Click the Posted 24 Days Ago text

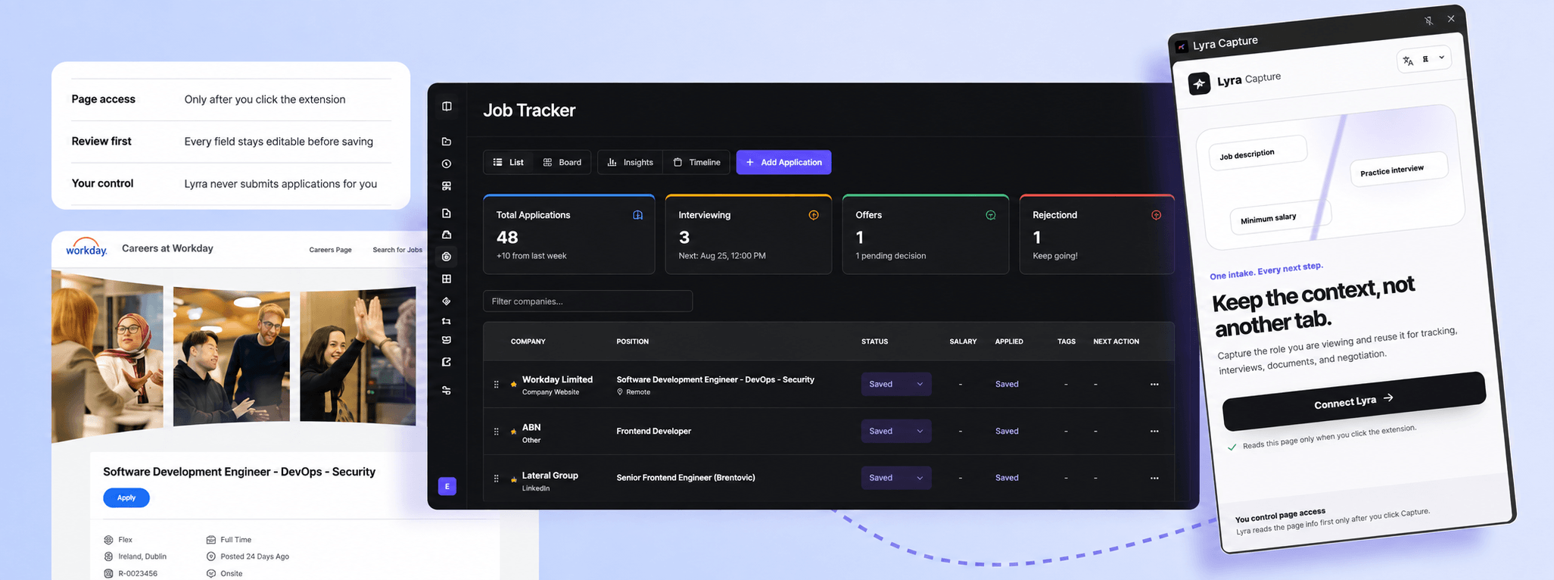pos(255,557)
